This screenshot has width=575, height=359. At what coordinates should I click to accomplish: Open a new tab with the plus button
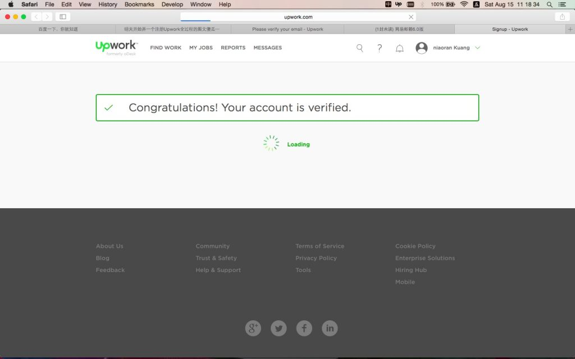pyautogui.click(x=571, y=29)
